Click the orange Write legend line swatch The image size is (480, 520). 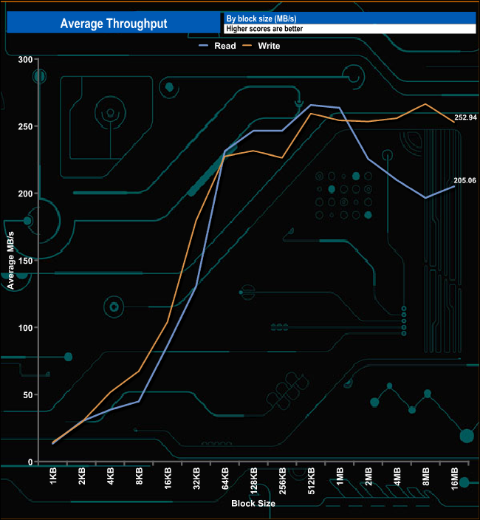click(247, 46)
